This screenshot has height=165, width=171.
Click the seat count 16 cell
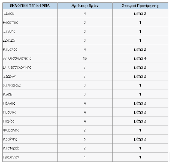[85, 58]
